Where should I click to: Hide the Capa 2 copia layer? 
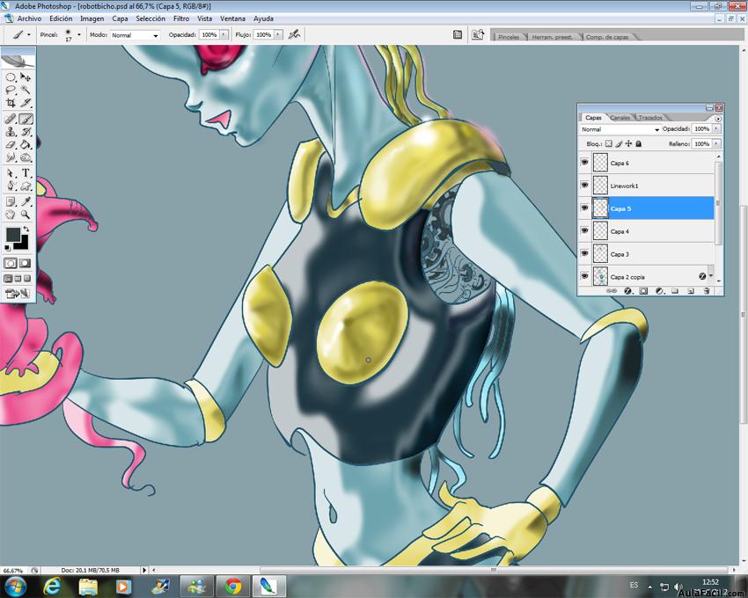click(584, 277)
